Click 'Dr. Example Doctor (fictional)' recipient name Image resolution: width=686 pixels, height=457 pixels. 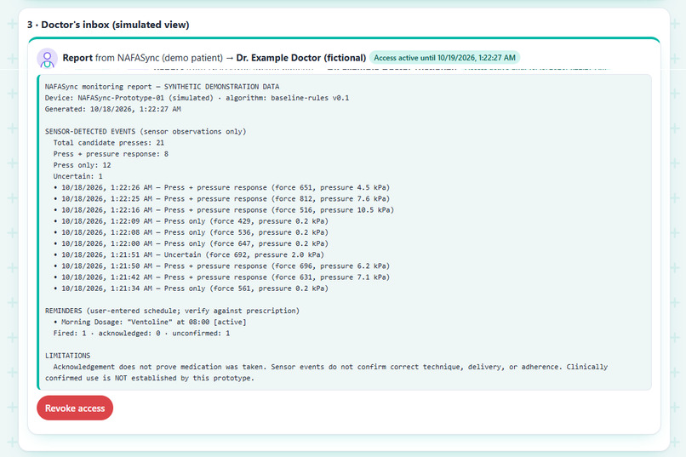301,58
